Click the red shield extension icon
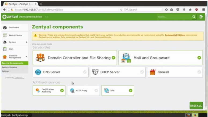 pyautogui.click(x=196, y=10)
